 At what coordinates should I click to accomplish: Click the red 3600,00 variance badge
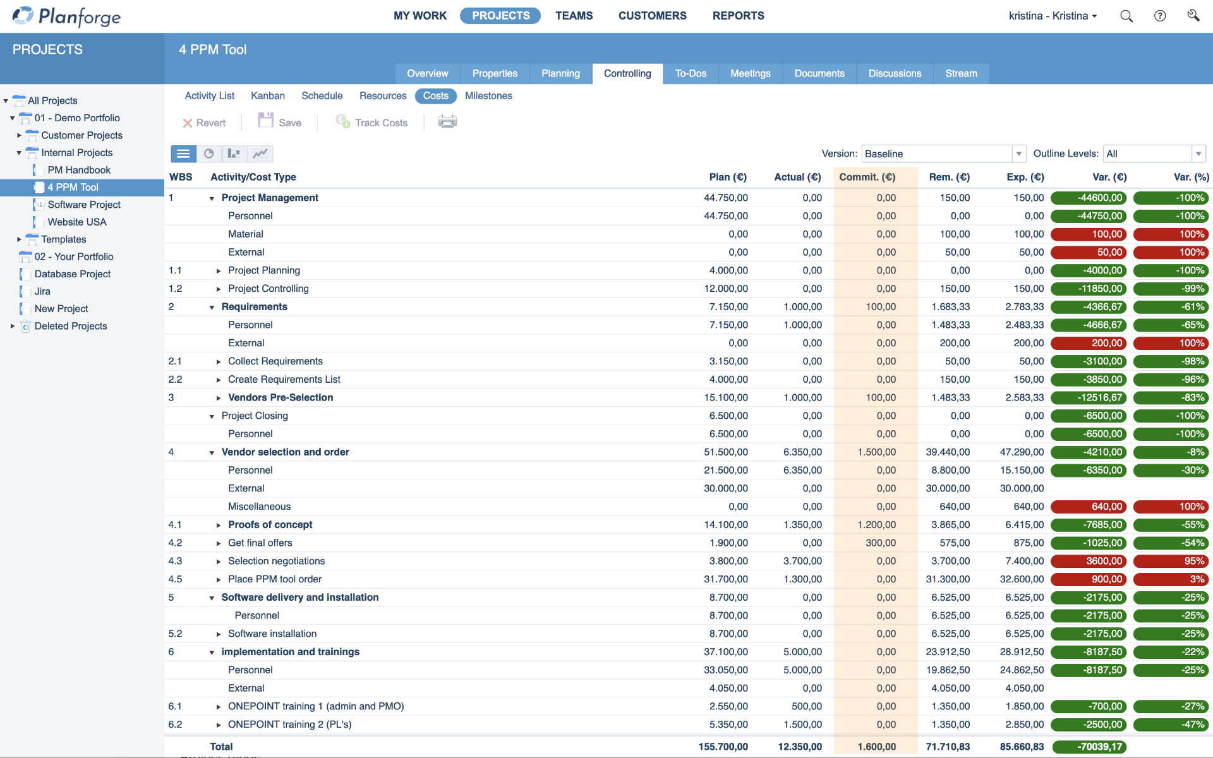(x=1089, y=561)
